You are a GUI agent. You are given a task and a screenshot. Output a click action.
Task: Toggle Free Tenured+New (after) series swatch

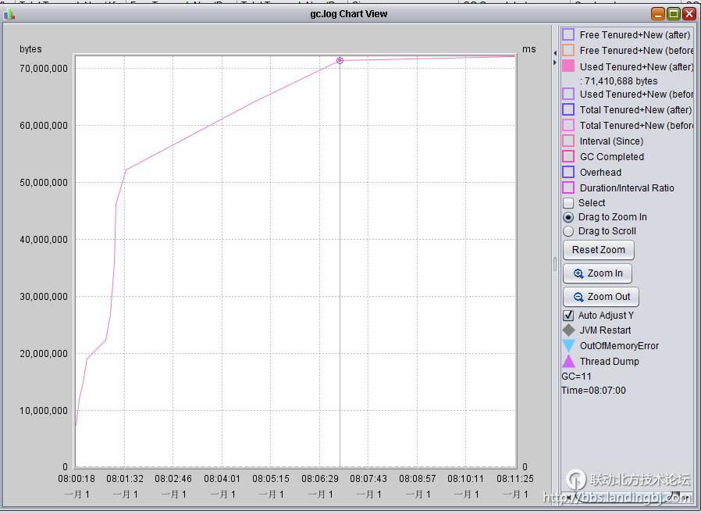pos(568,35)
